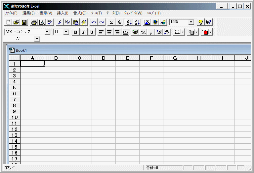
Task: Cut selection with scissors icon
Action: [60, 22]
